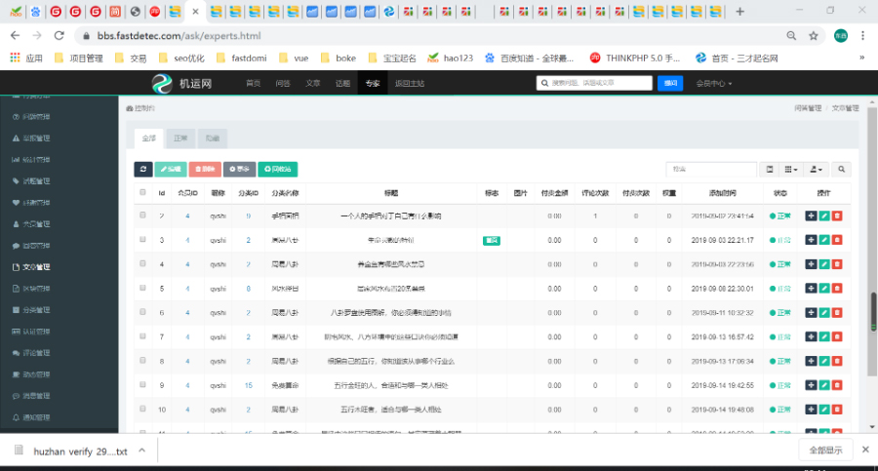Check the checkbox for row with Id 4

pos(142,264)
